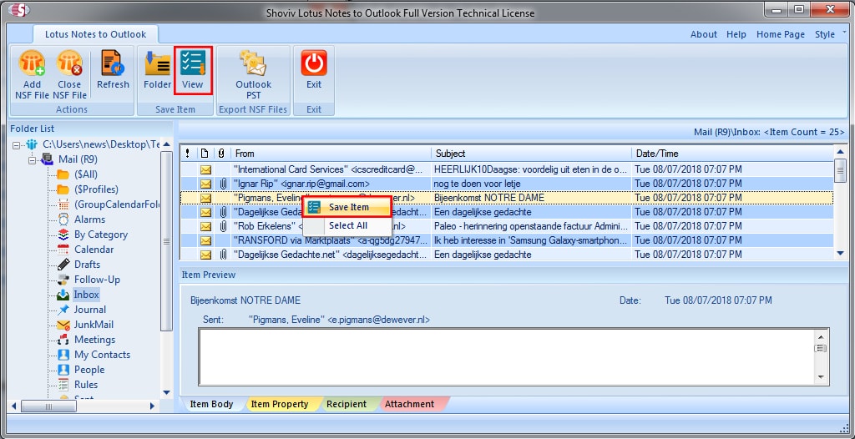Click the Rob Erkelens envelope icon
855x439 pixels.
205,226
